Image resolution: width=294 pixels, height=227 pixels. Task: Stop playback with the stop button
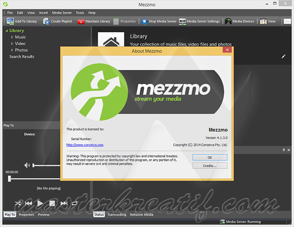click(52, 203)
